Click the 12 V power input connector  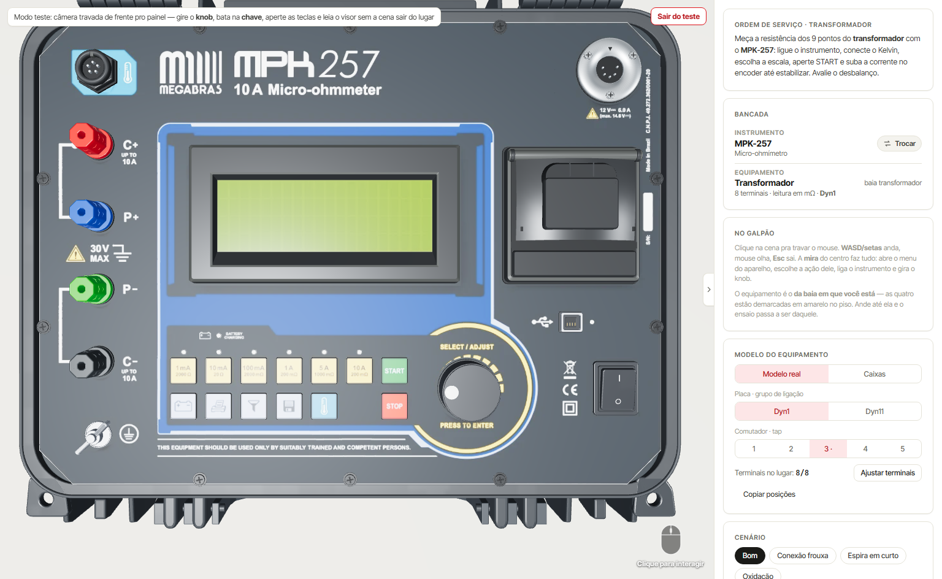[x=609, y=70]
